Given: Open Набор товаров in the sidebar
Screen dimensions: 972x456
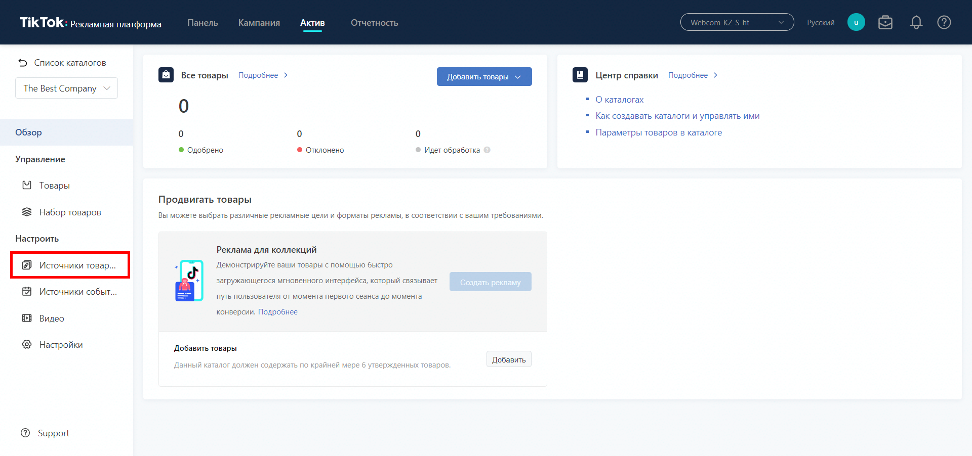Looking at the screenshot, I should [x=70, y=212].
